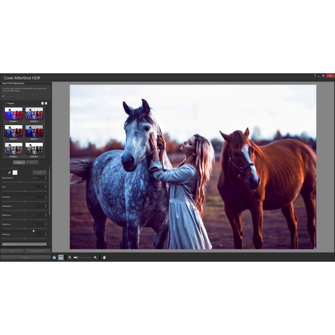The width and height of the screenshot is (335, 335).
Task: Collapse the Presets section triangle
Action: 5,103
